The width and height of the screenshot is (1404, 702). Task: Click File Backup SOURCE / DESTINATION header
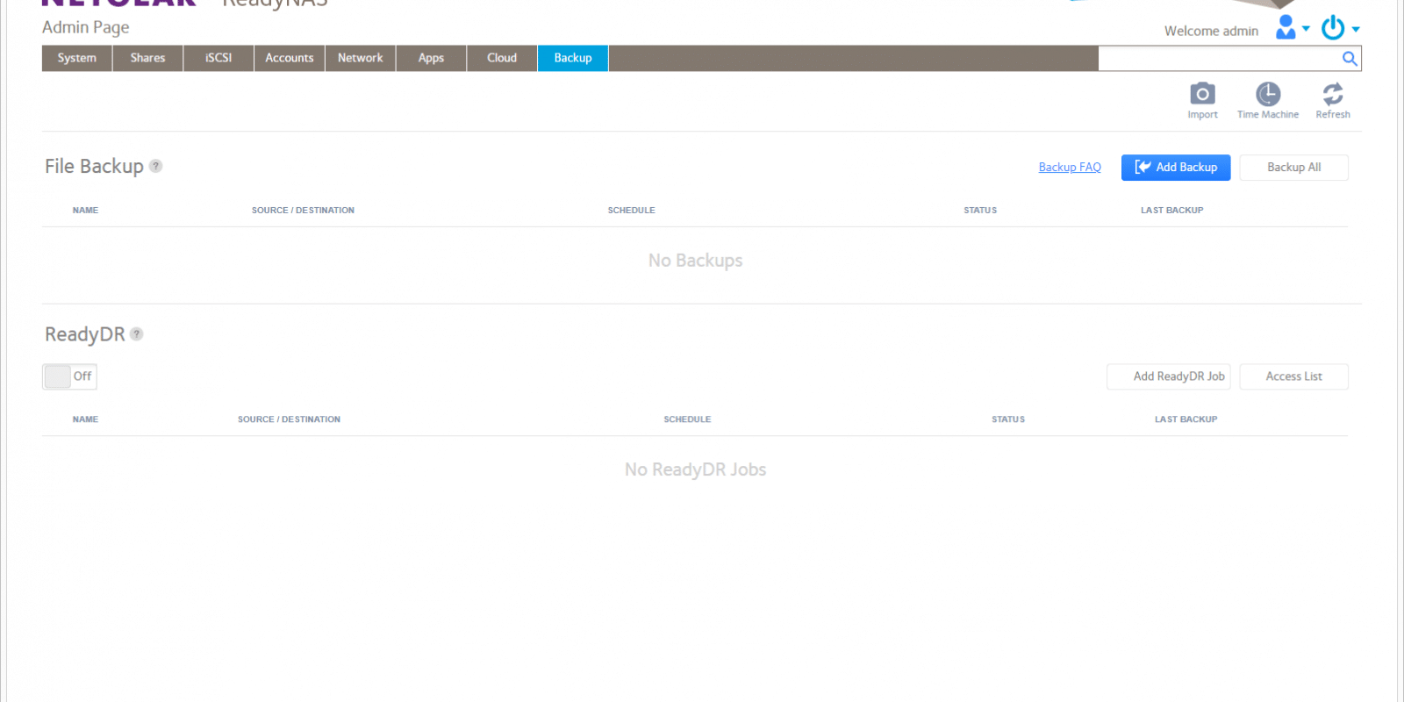pos(303,211)
